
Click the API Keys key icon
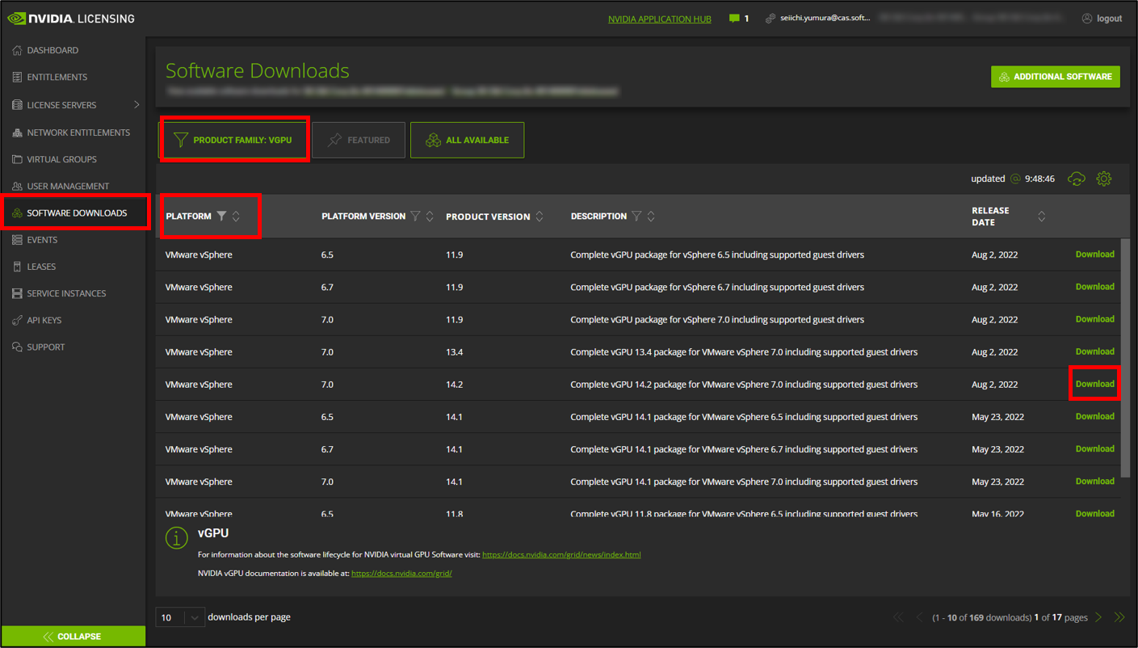[17, 320]
